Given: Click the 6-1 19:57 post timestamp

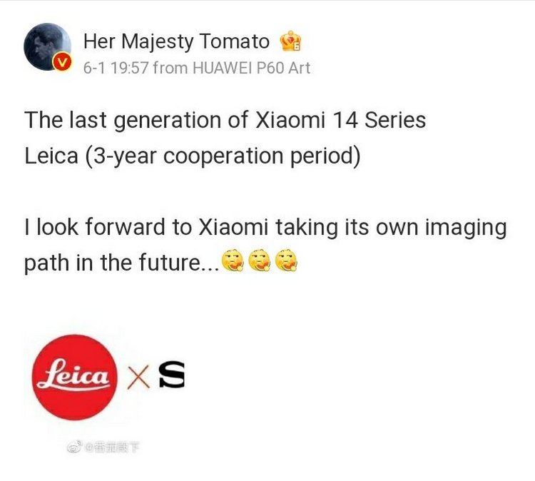Looking at the screenshot, I should pyautogui.click(x=116, y=68).
